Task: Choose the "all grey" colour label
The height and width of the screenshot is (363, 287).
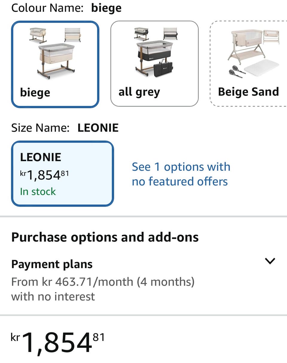Action: (x=139, y=92)
